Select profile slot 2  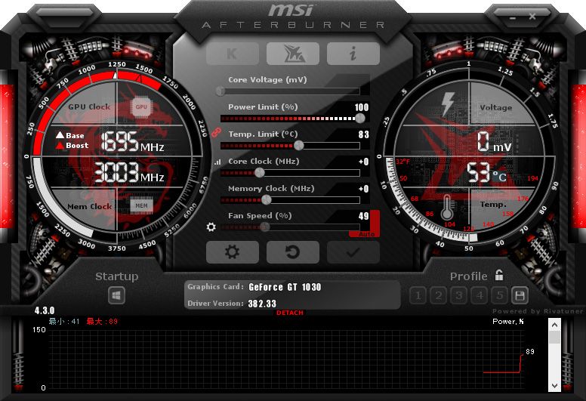point(439,295)
